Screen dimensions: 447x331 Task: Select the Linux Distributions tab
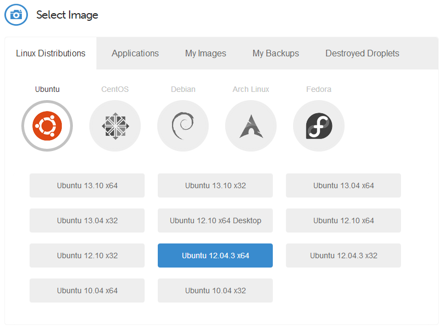click(51, 53)
